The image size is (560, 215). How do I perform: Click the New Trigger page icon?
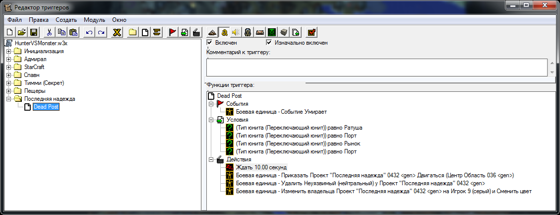click(x=145, y=33)
